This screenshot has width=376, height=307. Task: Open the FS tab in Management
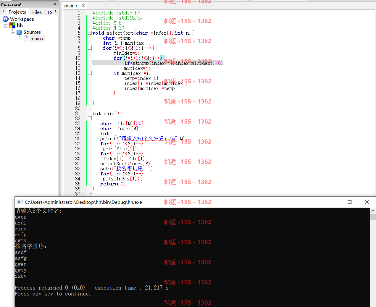[x=50, y=12]
